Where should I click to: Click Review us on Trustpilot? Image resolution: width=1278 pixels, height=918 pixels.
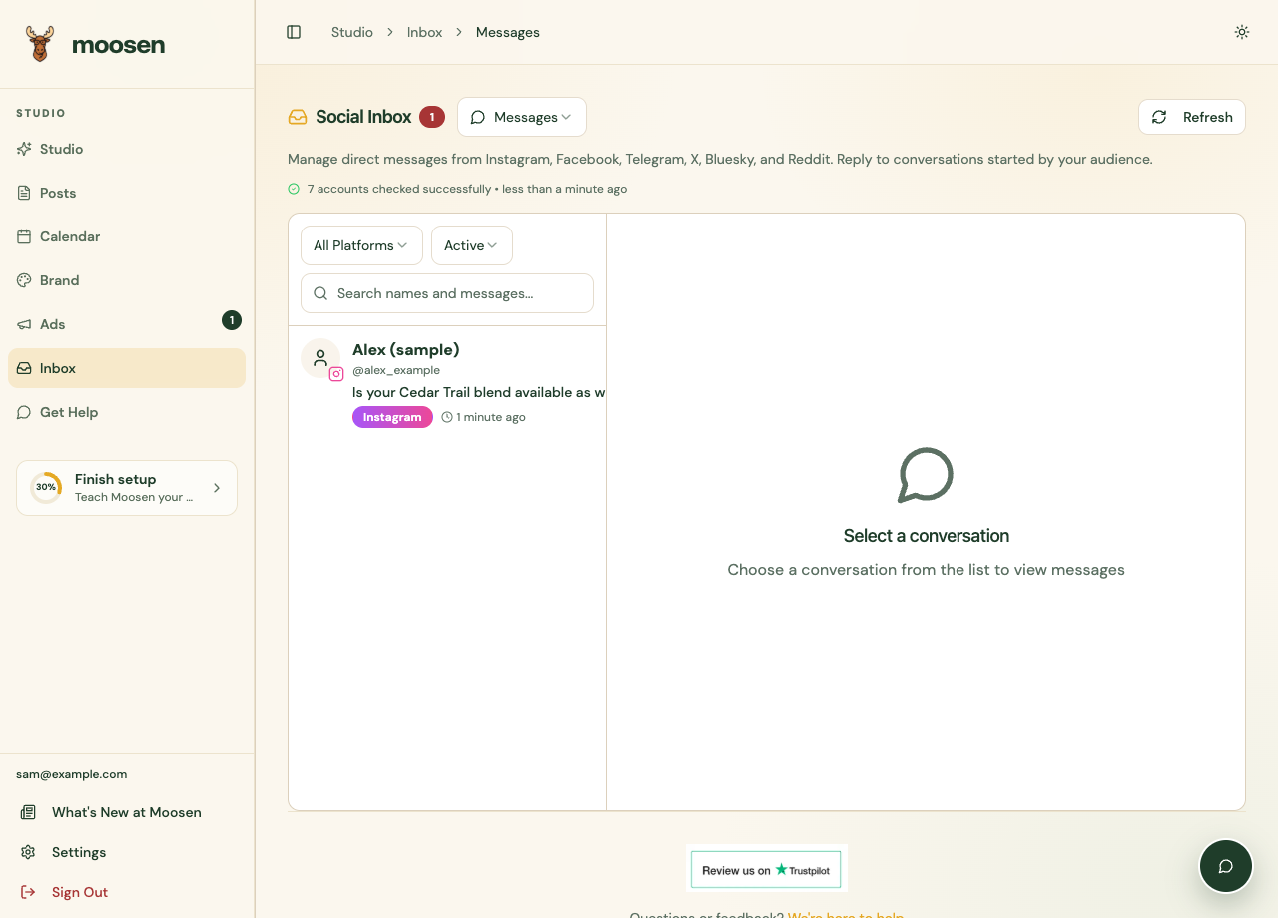766,870
